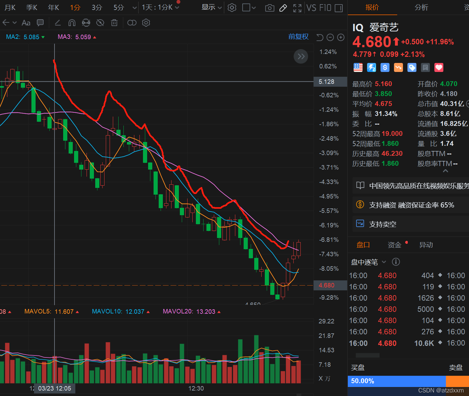Jump to latest with double-arrow button

pyautogui.click(x=301, y=57)
